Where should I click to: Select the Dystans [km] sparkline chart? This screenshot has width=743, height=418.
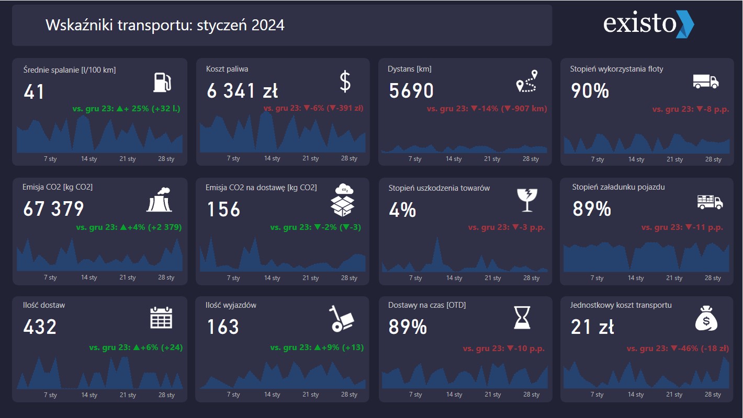pyautogui.click(x=464, y=149)
